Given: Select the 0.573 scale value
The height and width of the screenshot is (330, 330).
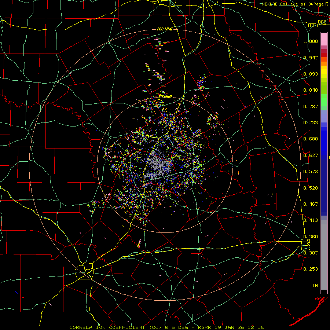Looking at the screenshot, I should [311, 172].
